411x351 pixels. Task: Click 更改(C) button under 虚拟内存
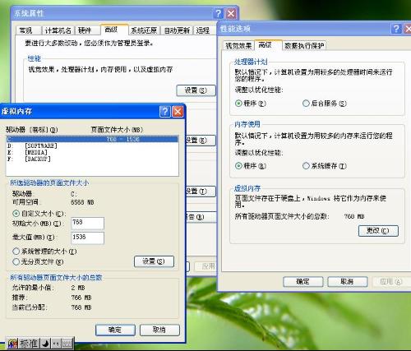378,231
